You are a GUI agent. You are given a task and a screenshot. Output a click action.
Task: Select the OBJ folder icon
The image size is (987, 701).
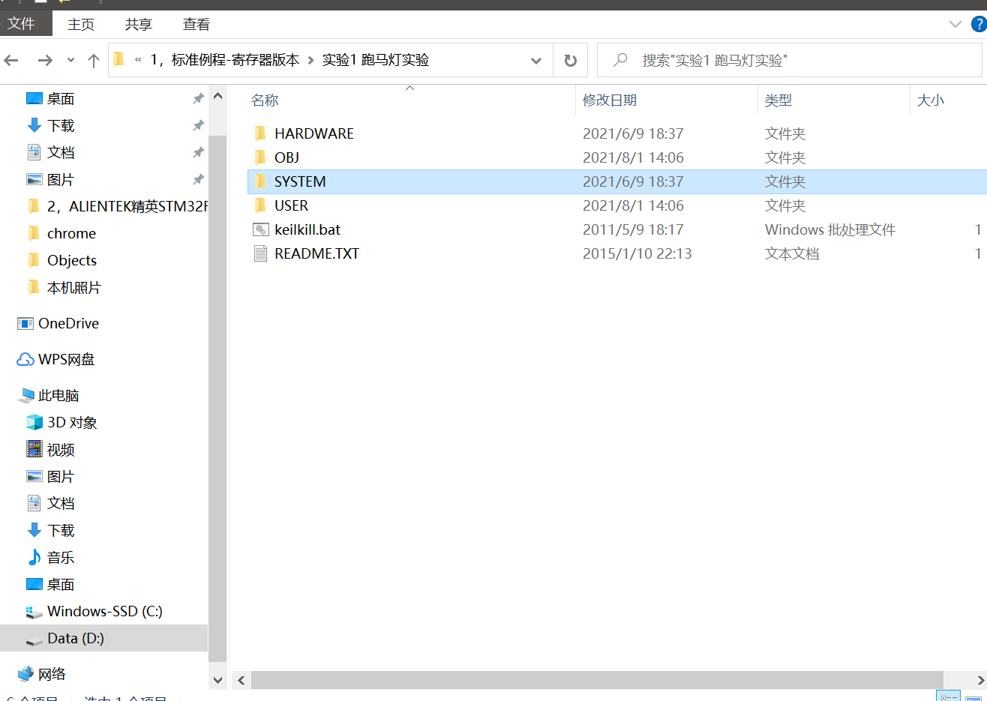pos(260,157)
